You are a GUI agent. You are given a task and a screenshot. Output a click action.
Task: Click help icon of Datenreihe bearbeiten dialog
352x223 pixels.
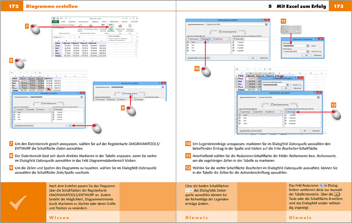pyautogui.click(x=316, y=39)
